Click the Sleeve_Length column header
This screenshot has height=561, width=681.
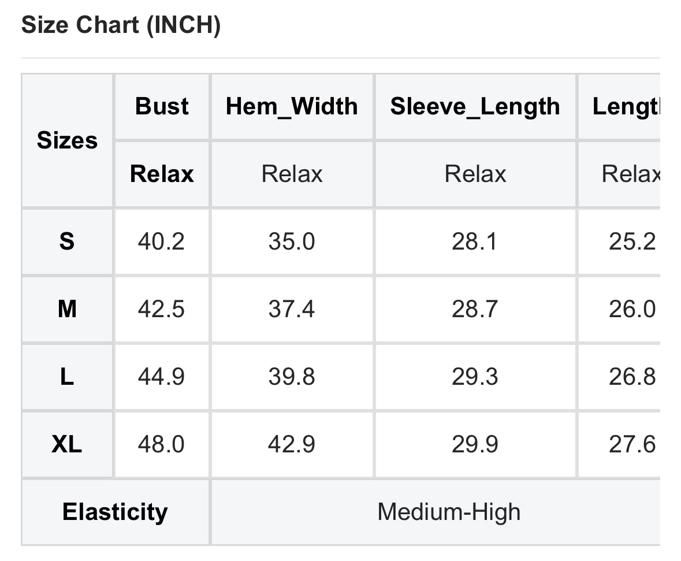[475, 106]
